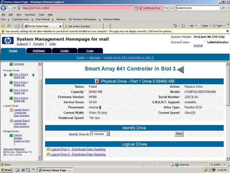Image resolution: width=230 pixels, height=173 pixels.
Task: Open the recent pages dropdown arrow
Action: [15, 8]
